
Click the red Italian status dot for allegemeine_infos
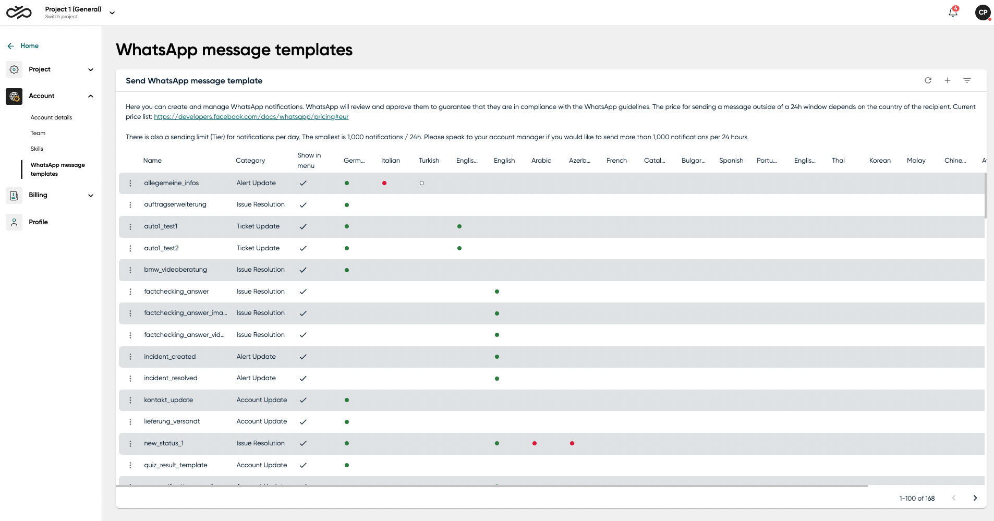coord(384,183)
